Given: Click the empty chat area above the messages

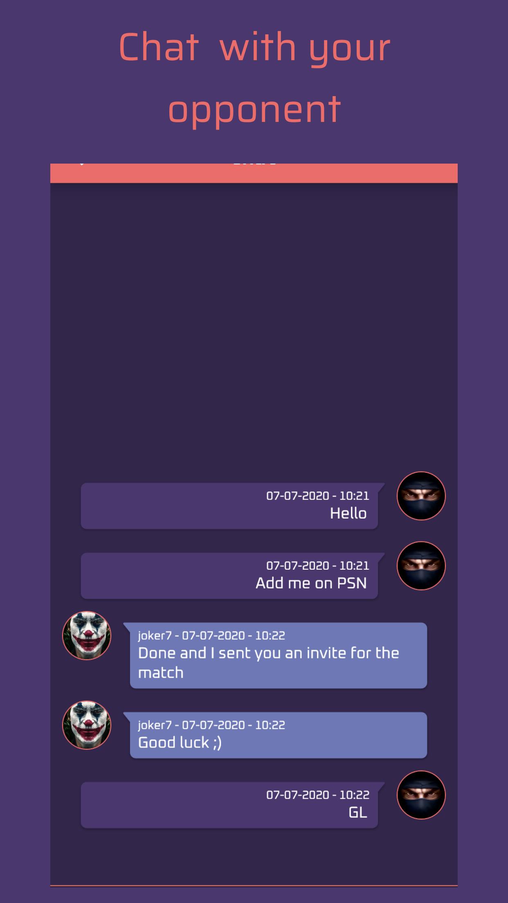Looking at the screenshot, I should (254, 327).
